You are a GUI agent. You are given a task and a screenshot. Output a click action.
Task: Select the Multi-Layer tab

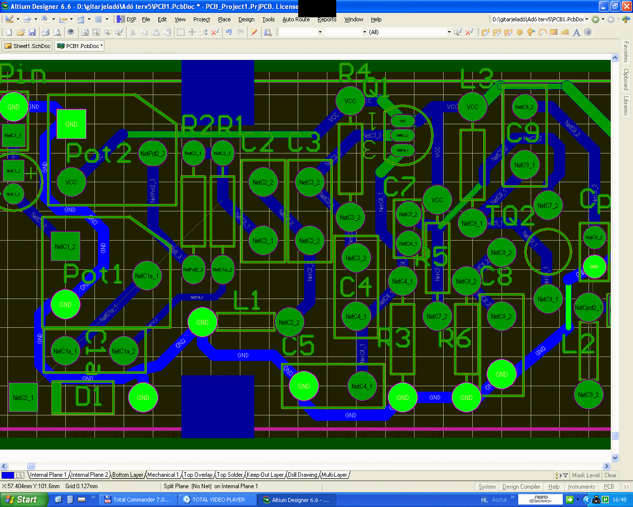click(x=334, y=475)
